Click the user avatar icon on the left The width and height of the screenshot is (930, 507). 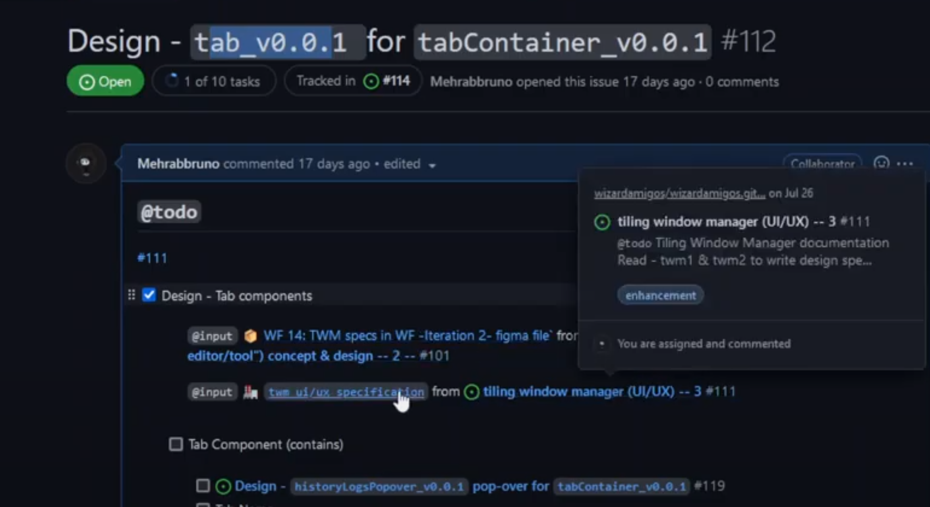(x=86, y=164)
